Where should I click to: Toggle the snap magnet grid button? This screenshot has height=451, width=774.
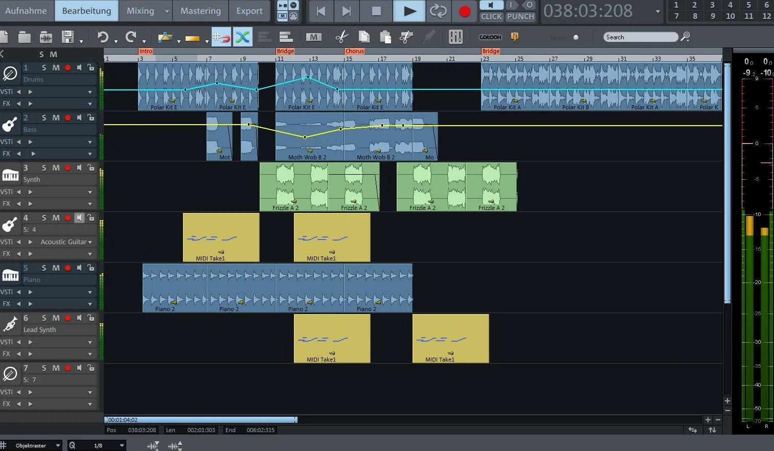[221, 37]
